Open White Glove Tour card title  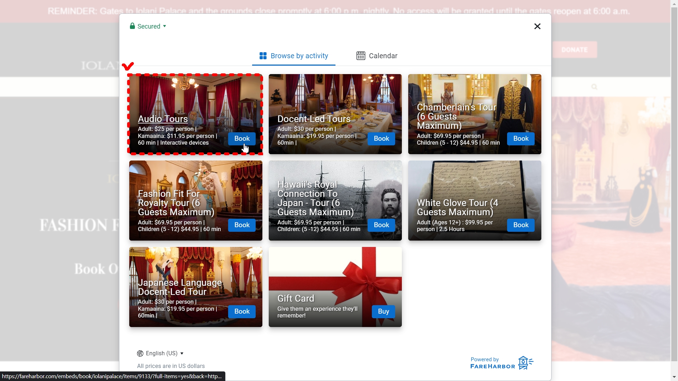point(457,207)
